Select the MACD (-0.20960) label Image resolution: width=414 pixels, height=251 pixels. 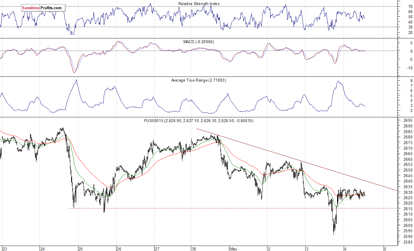pos(198,42)
